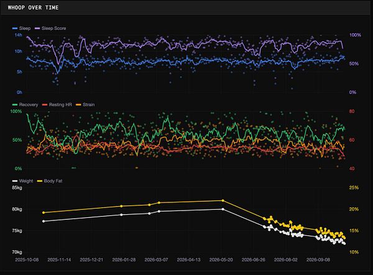Toggle the Sleep Score legend entry

tap(50, 29)
